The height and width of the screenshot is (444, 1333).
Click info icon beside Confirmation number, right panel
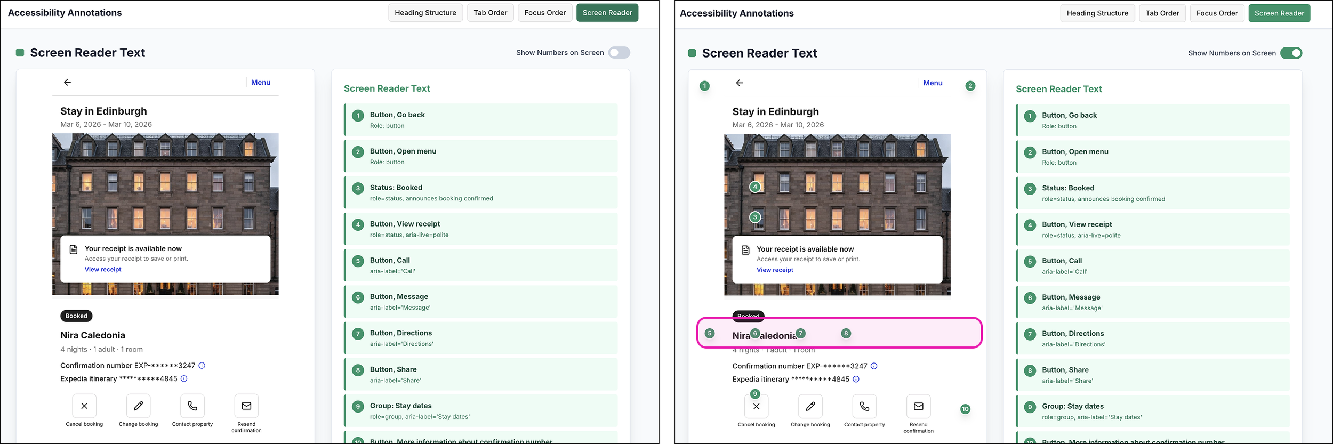[873, 366]
